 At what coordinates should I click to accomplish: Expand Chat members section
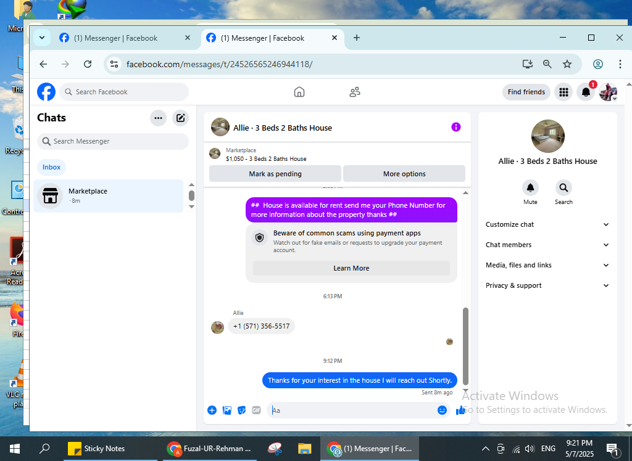(x=547, y=245)
